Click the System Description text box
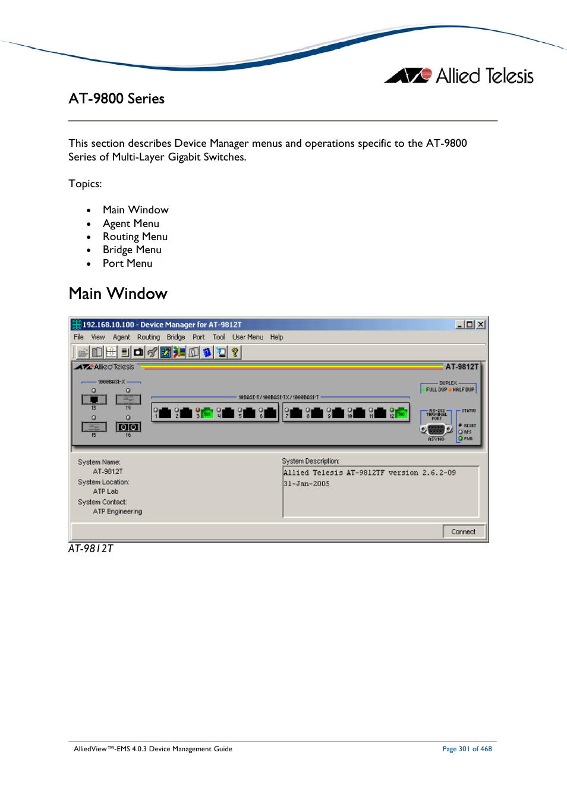The width and height of the screenshot is (567, 803). [380, 492]
